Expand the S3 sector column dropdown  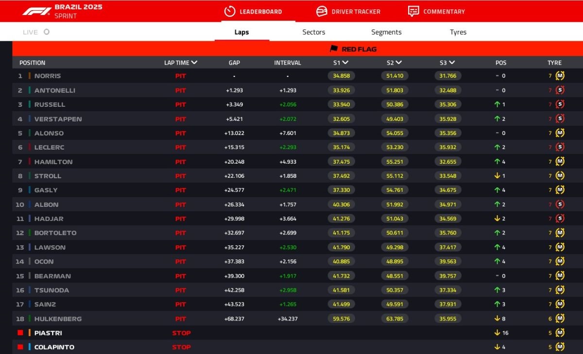tap(452, 63)
